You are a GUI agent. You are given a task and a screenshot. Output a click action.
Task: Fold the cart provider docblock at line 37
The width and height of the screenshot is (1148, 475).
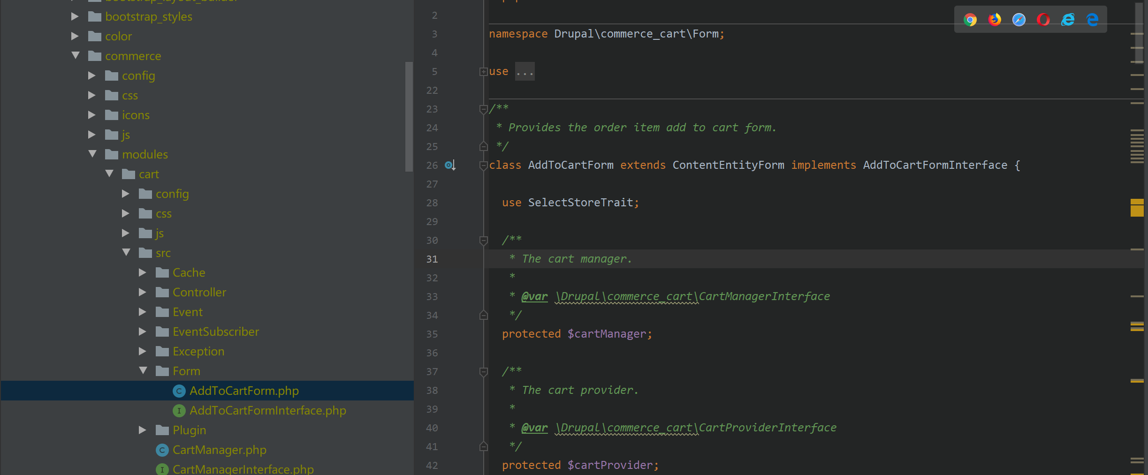[483, 372]
